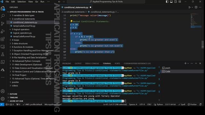Open launch profile dropdown beside plus

188,63
